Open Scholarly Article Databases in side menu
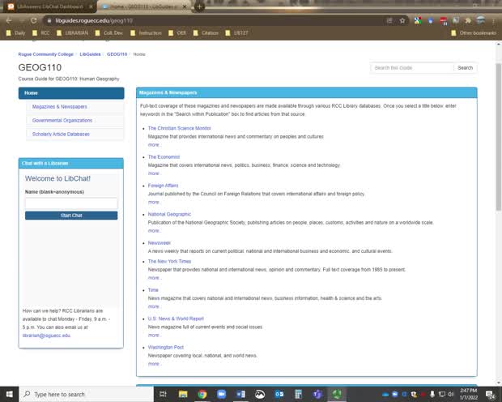The width and height of the screenshot is (502, 402). 61,134
